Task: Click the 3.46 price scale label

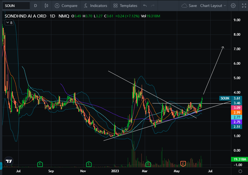Action: pos(237,103)
